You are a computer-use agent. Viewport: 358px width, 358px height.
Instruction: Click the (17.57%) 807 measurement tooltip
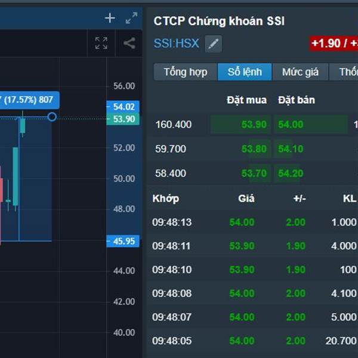[x=30, y=100]
